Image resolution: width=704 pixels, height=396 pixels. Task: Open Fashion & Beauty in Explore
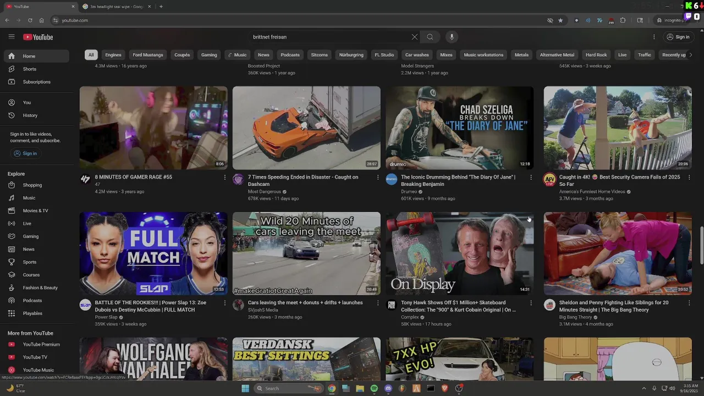point(36,288)
